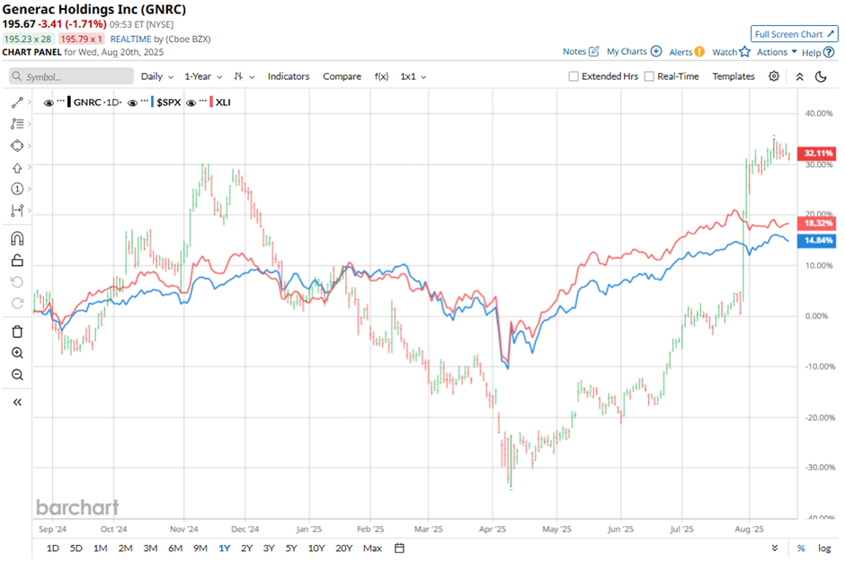This screenshot has height=562, width=845.
Task: Select the 20Y time range
Action: tap(343, 548)
